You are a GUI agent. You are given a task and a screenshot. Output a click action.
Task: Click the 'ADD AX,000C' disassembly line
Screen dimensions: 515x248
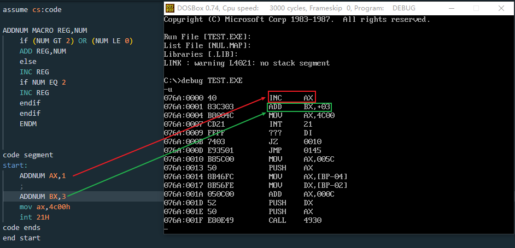click(302, 194)
